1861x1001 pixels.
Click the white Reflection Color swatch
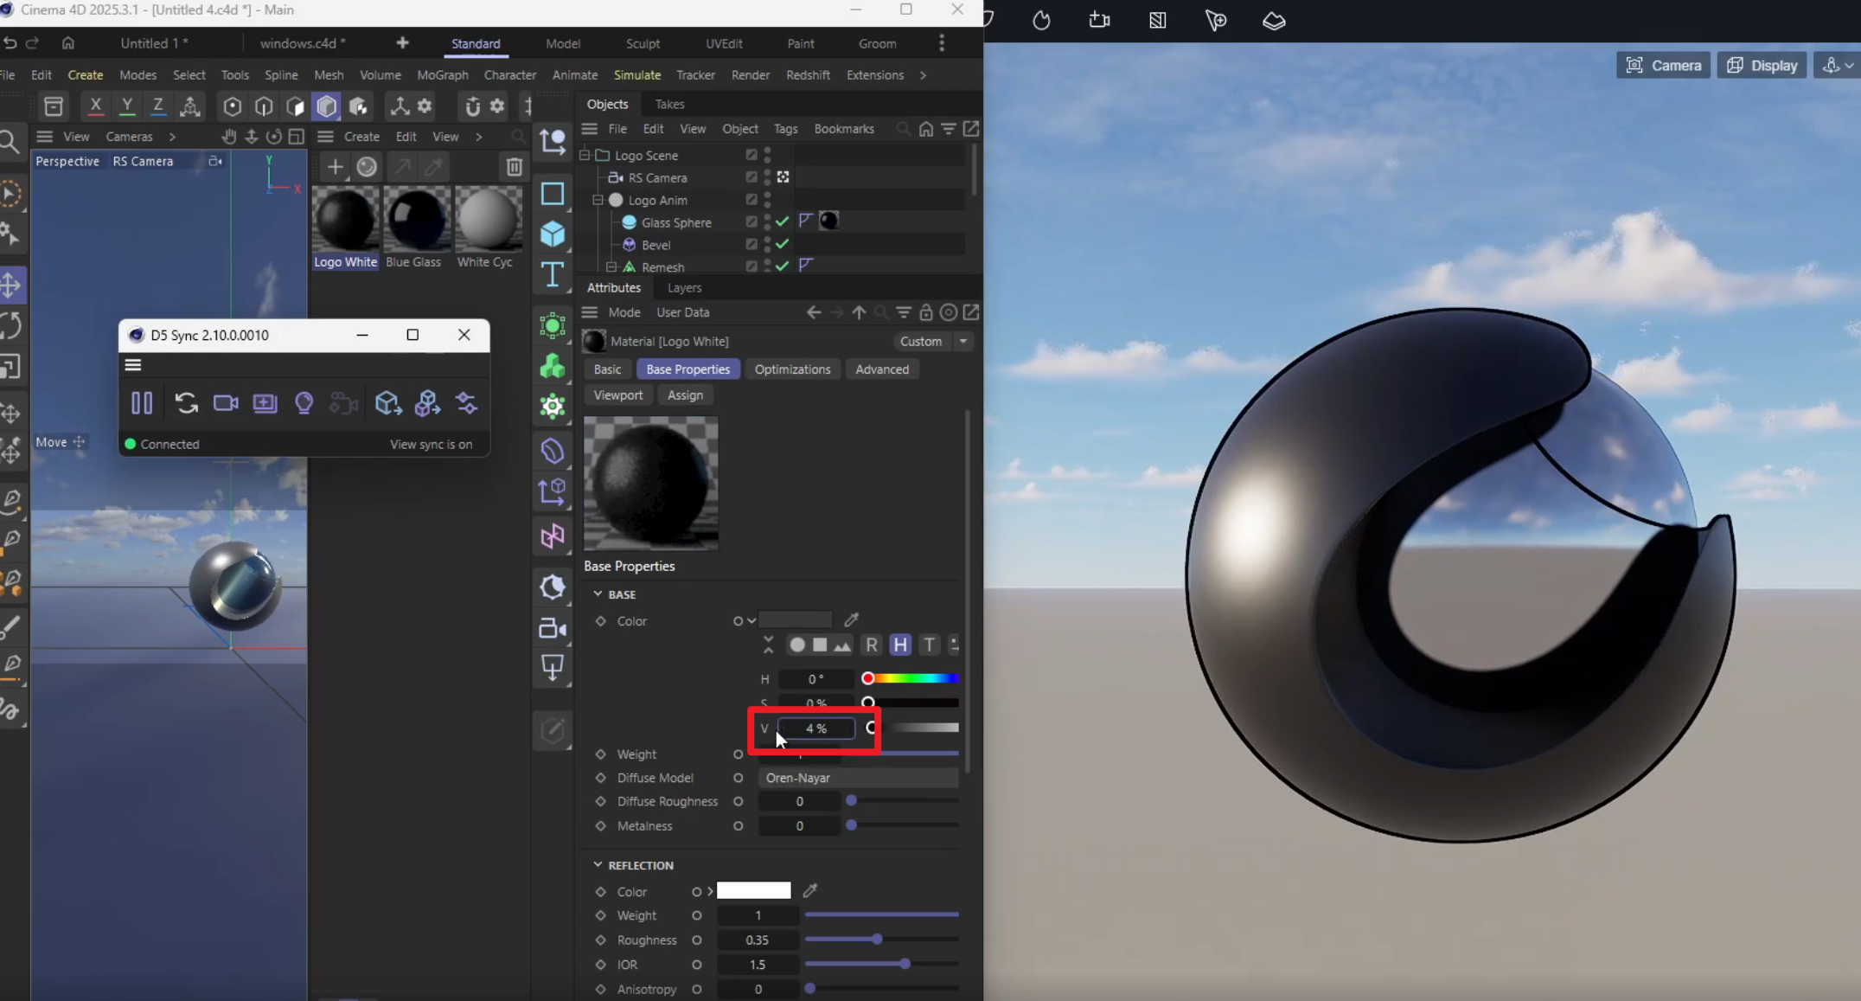pyautogui.click(x=753, y=891)
